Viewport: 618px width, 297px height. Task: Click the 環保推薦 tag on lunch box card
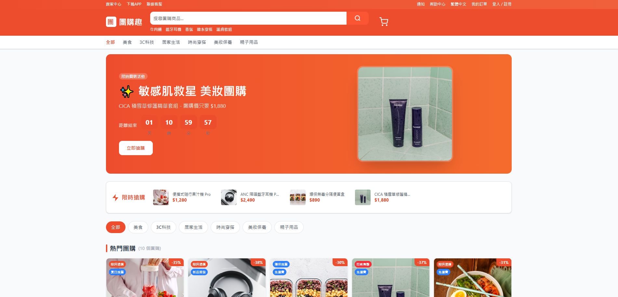(x=281, y=264)
